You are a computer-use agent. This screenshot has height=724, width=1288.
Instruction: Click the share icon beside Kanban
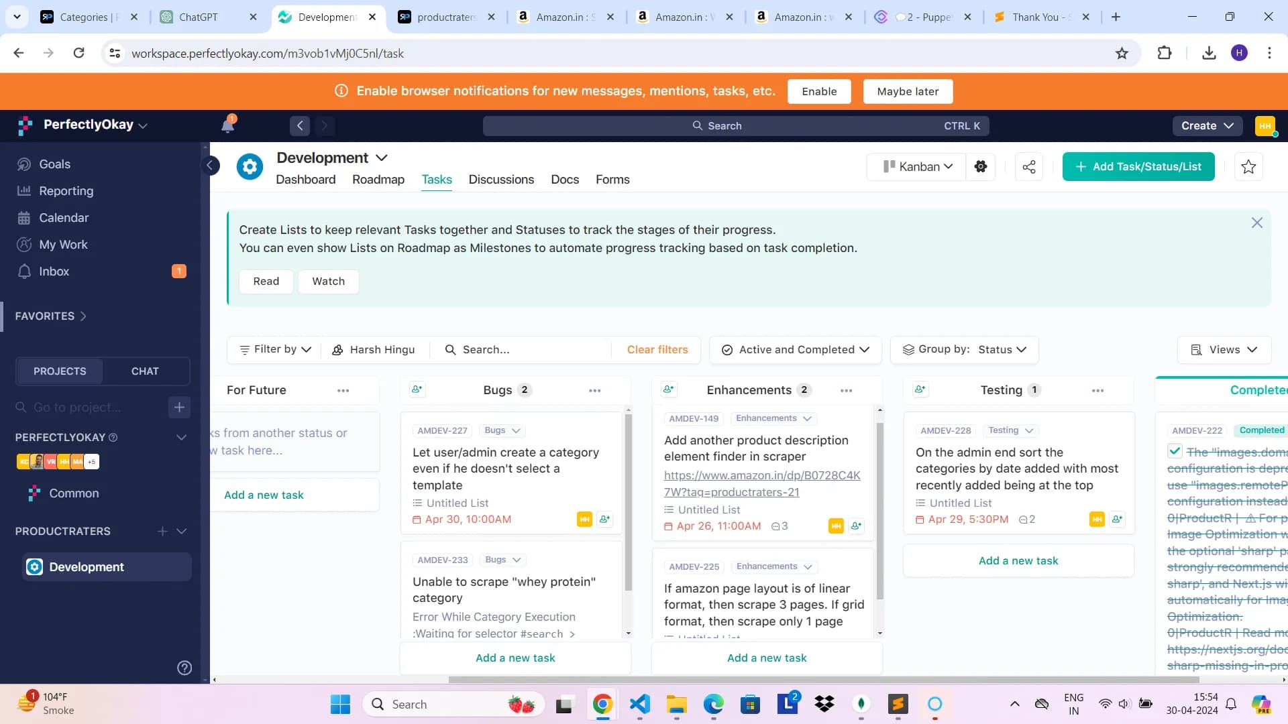click(x=1029, y=167)
